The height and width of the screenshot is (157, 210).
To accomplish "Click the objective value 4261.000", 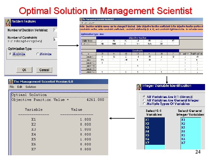I will click(95, 100).
